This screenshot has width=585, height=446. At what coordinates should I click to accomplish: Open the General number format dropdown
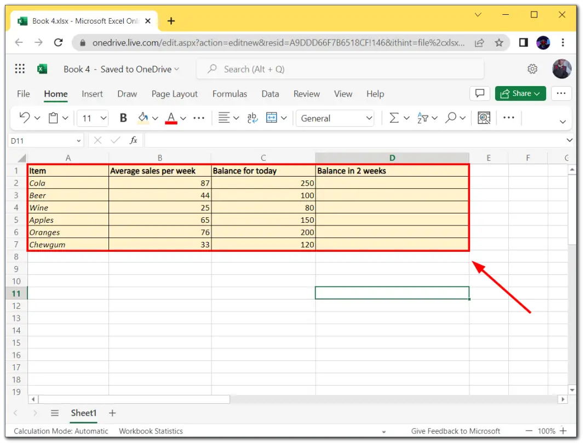tap(334, 118)
